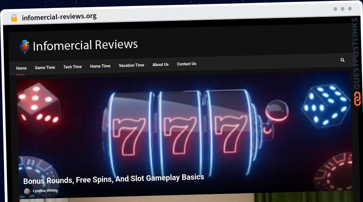Viewport: 363px width, 202px height.
Task: Click the infomercial-reviews.org address text
Action: (x=59, y=17)
